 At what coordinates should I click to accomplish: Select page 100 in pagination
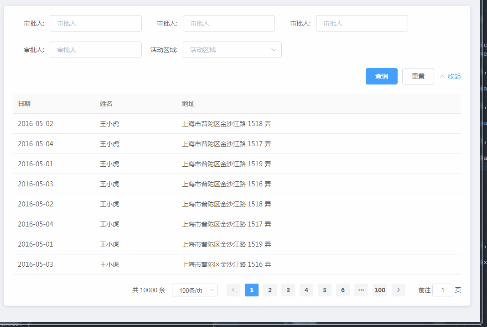pyautogui.click(x=380, y=290)
